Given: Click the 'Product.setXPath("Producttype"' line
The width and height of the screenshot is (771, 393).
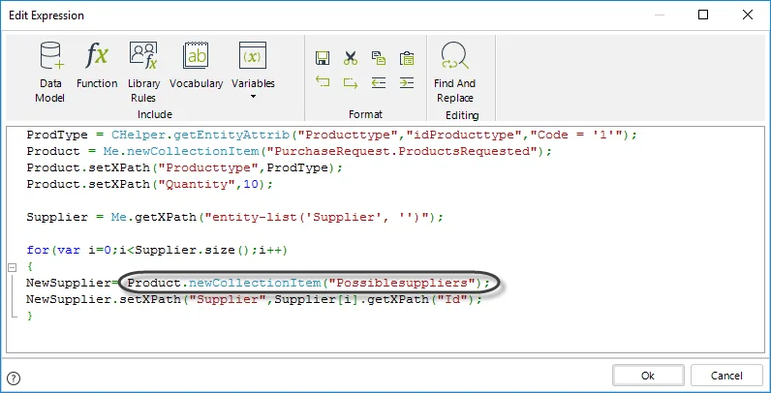Looking at the screenshot, I should (x=184, y=168).
